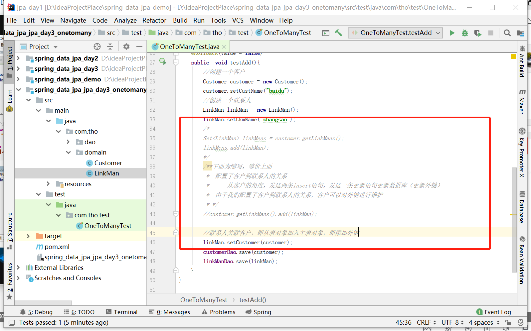This screenshot has width=531, height=331.
Task: Hide the Project panel with minus icon
Action: [139, 47]
